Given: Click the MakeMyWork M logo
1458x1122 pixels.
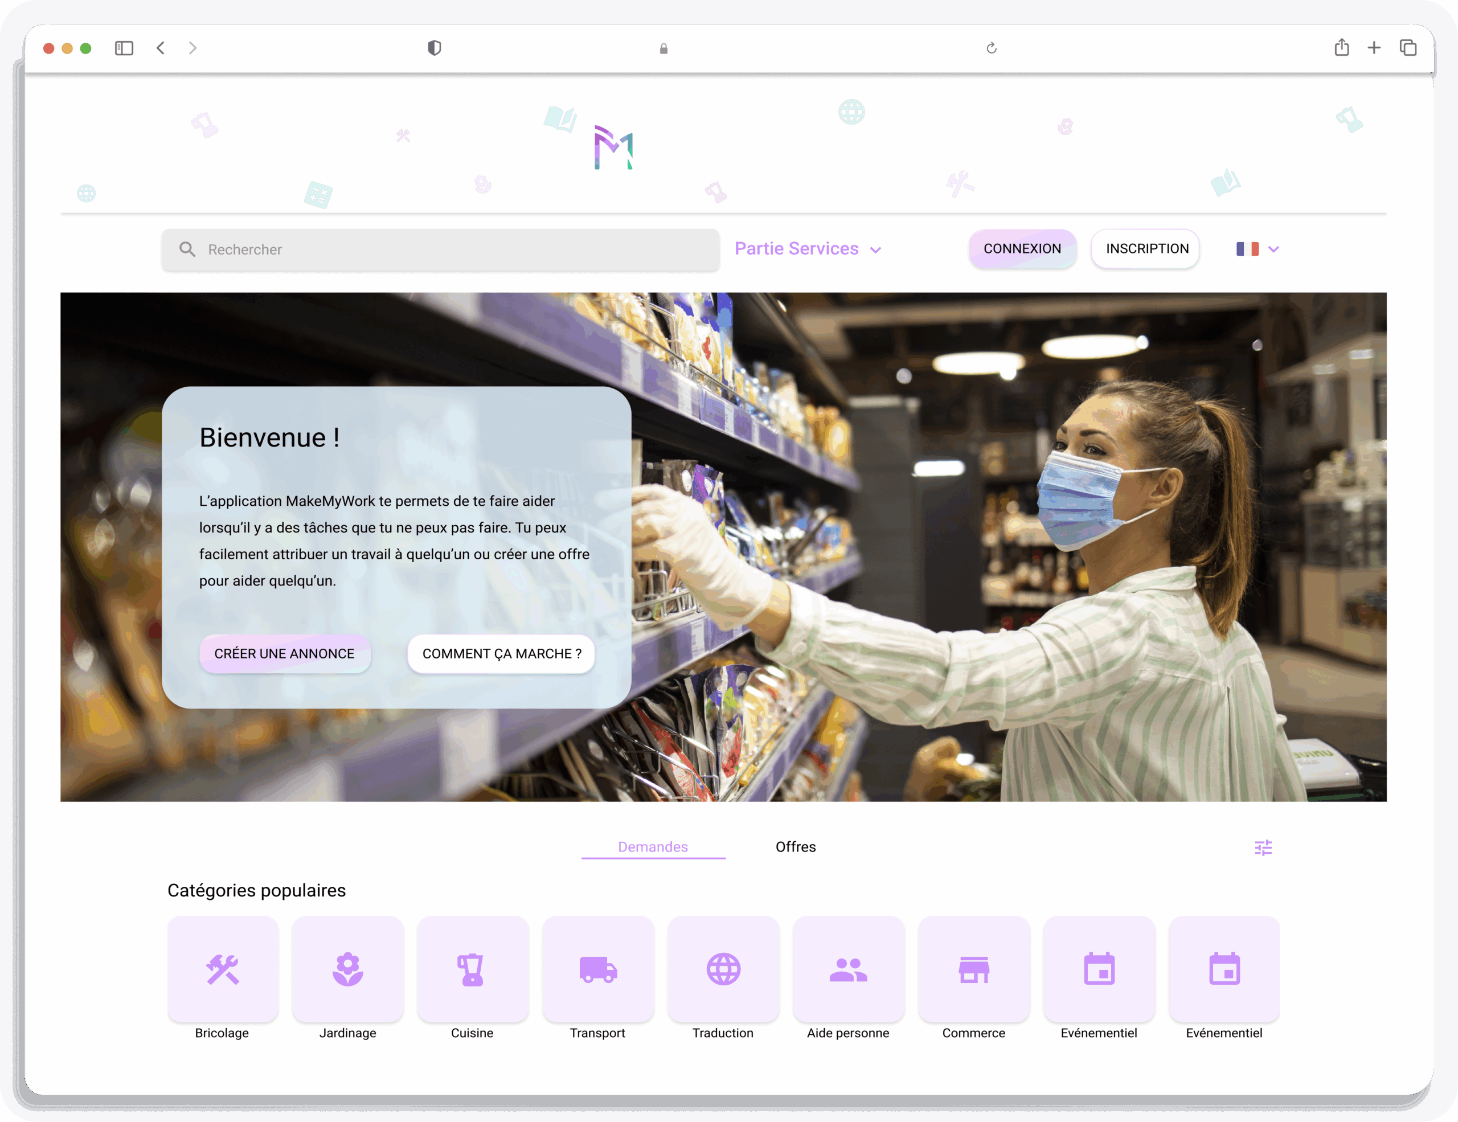Looking at the screenshot, I should click(x=613, y=148).
